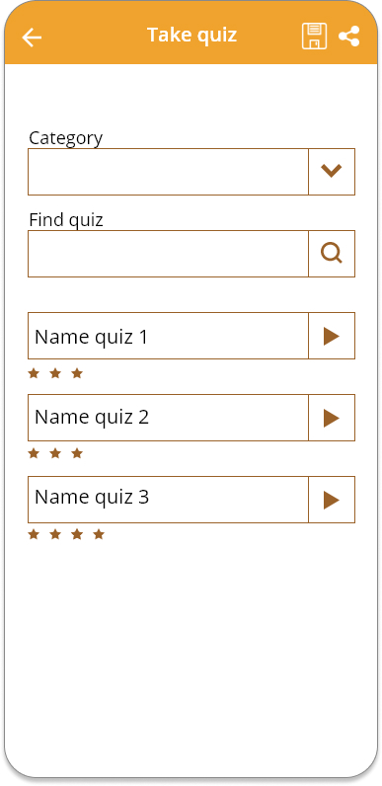The width and height of the screenshot is (382, 786).
Task: Click the Take quiz header title
Action: click(x=191, y=36)
